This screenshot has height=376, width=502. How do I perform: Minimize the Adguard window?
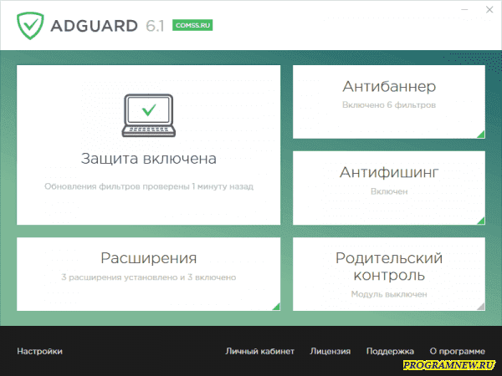[x=464, y=10]
